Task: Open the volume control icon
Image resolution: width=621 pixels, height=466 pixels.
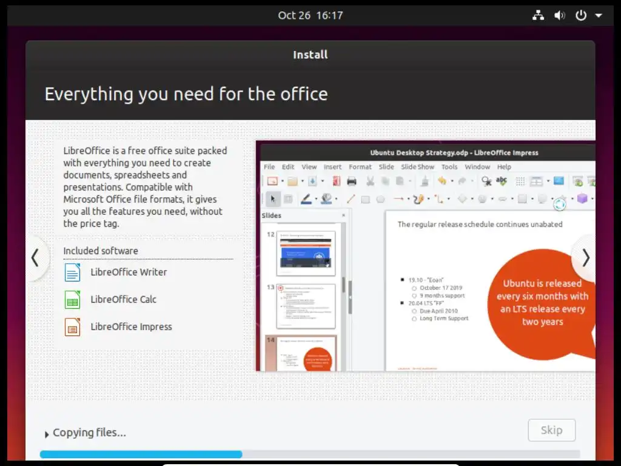Action: (x=559, y=15)
